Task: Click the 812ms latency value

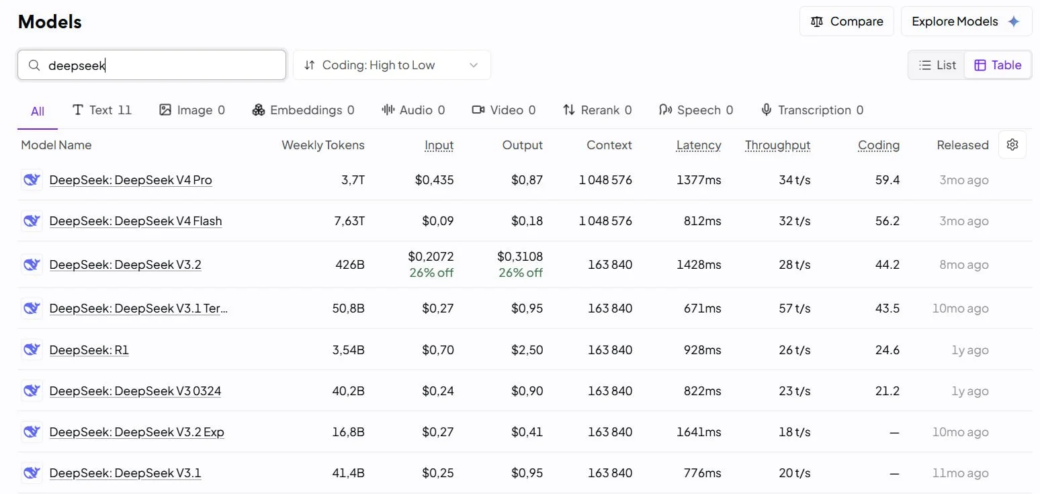Action: pyautogui.click(x=702, y=221)
